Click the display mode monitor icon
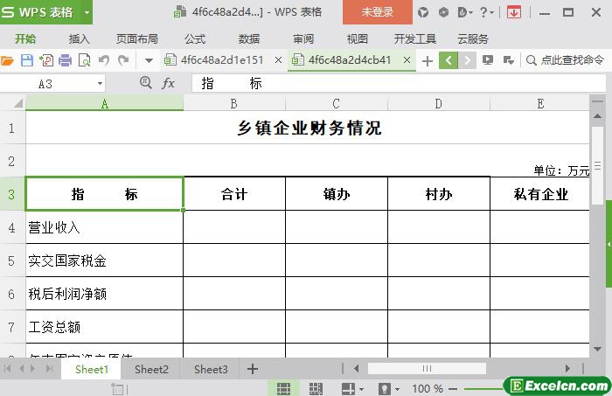This screenshot has width=612, height=396. (x=488, y=60)
